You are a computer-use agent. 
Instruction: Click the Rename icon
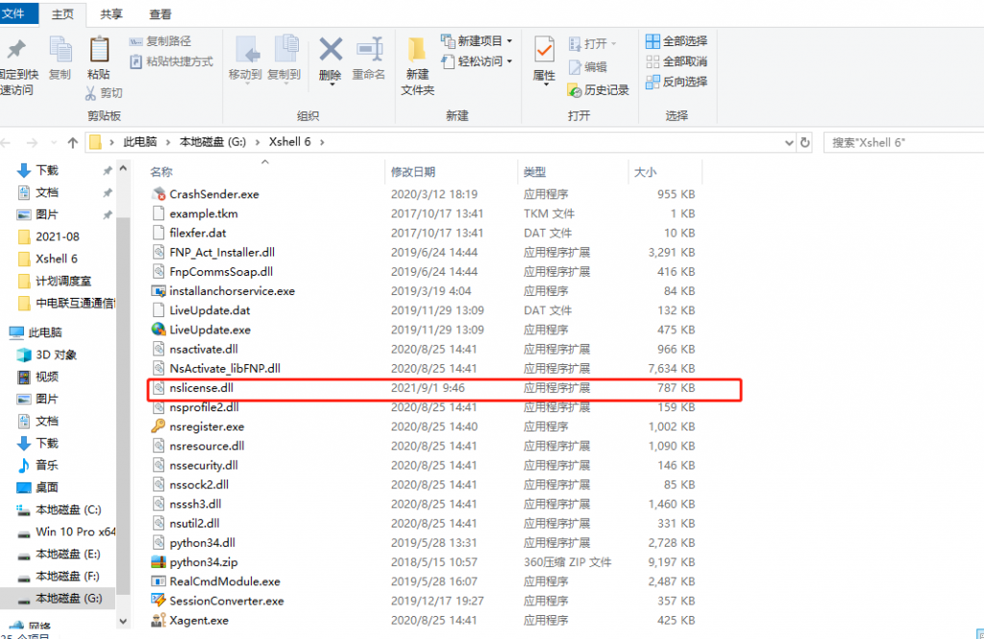370,50
